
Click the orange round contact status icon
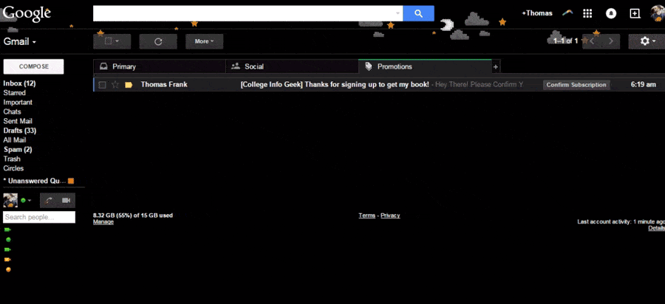(x=8, y=270)
